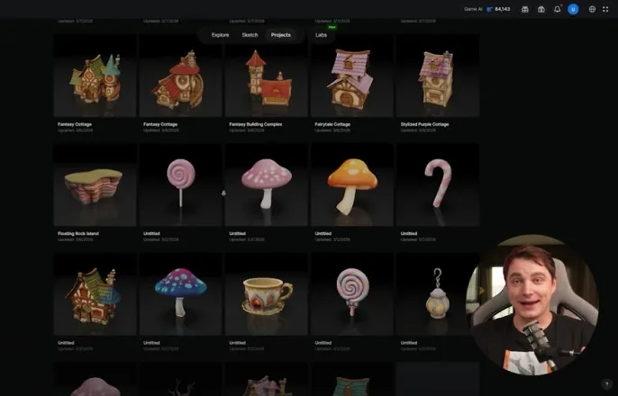Open the blue user avatar menu
The height and width of the screenshot is (396, 618).
[x=573, y=9]
